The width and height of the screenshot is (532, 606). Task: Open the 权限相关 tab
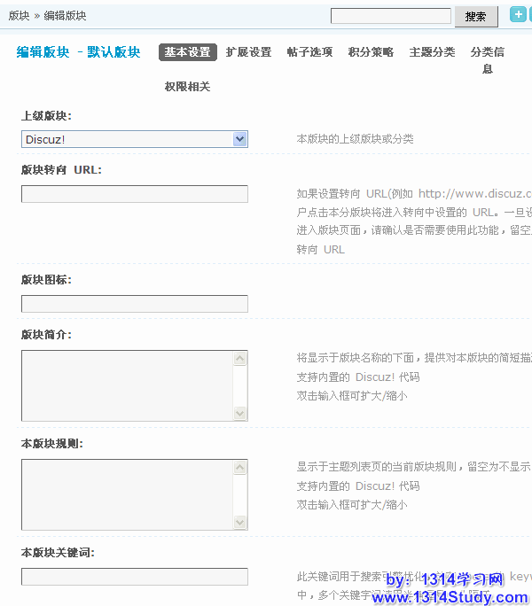coord(187,87)
